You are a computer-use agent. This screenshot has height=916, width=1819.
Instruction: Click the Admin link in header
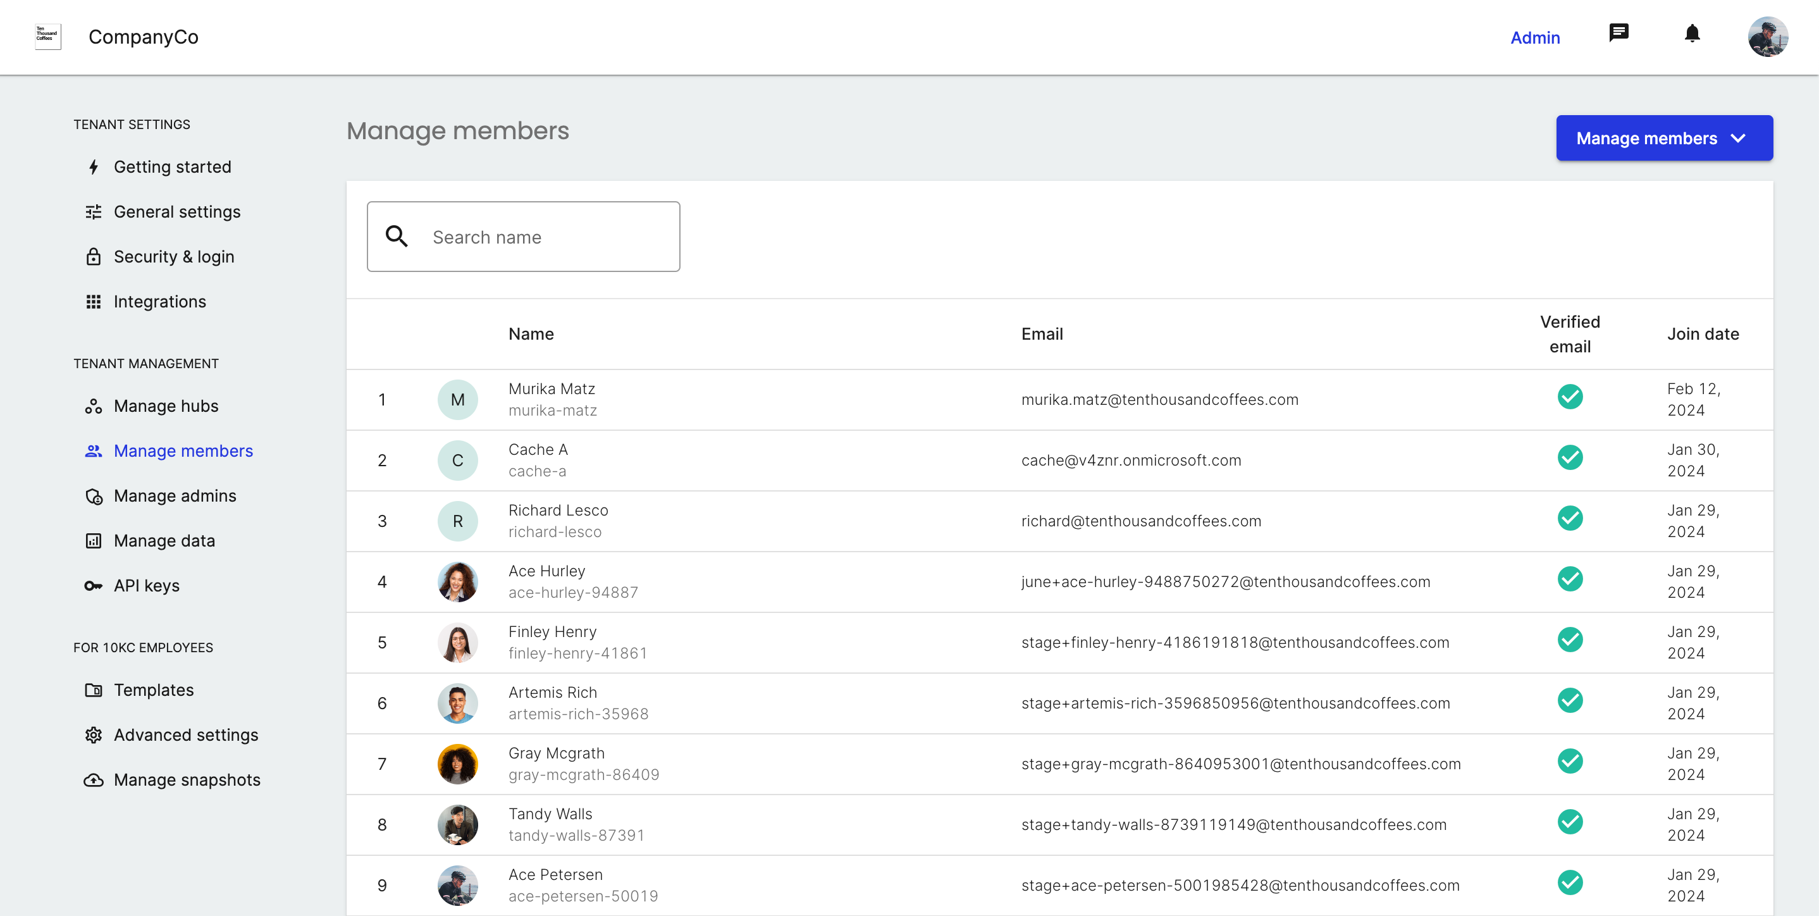[1534, 37]
